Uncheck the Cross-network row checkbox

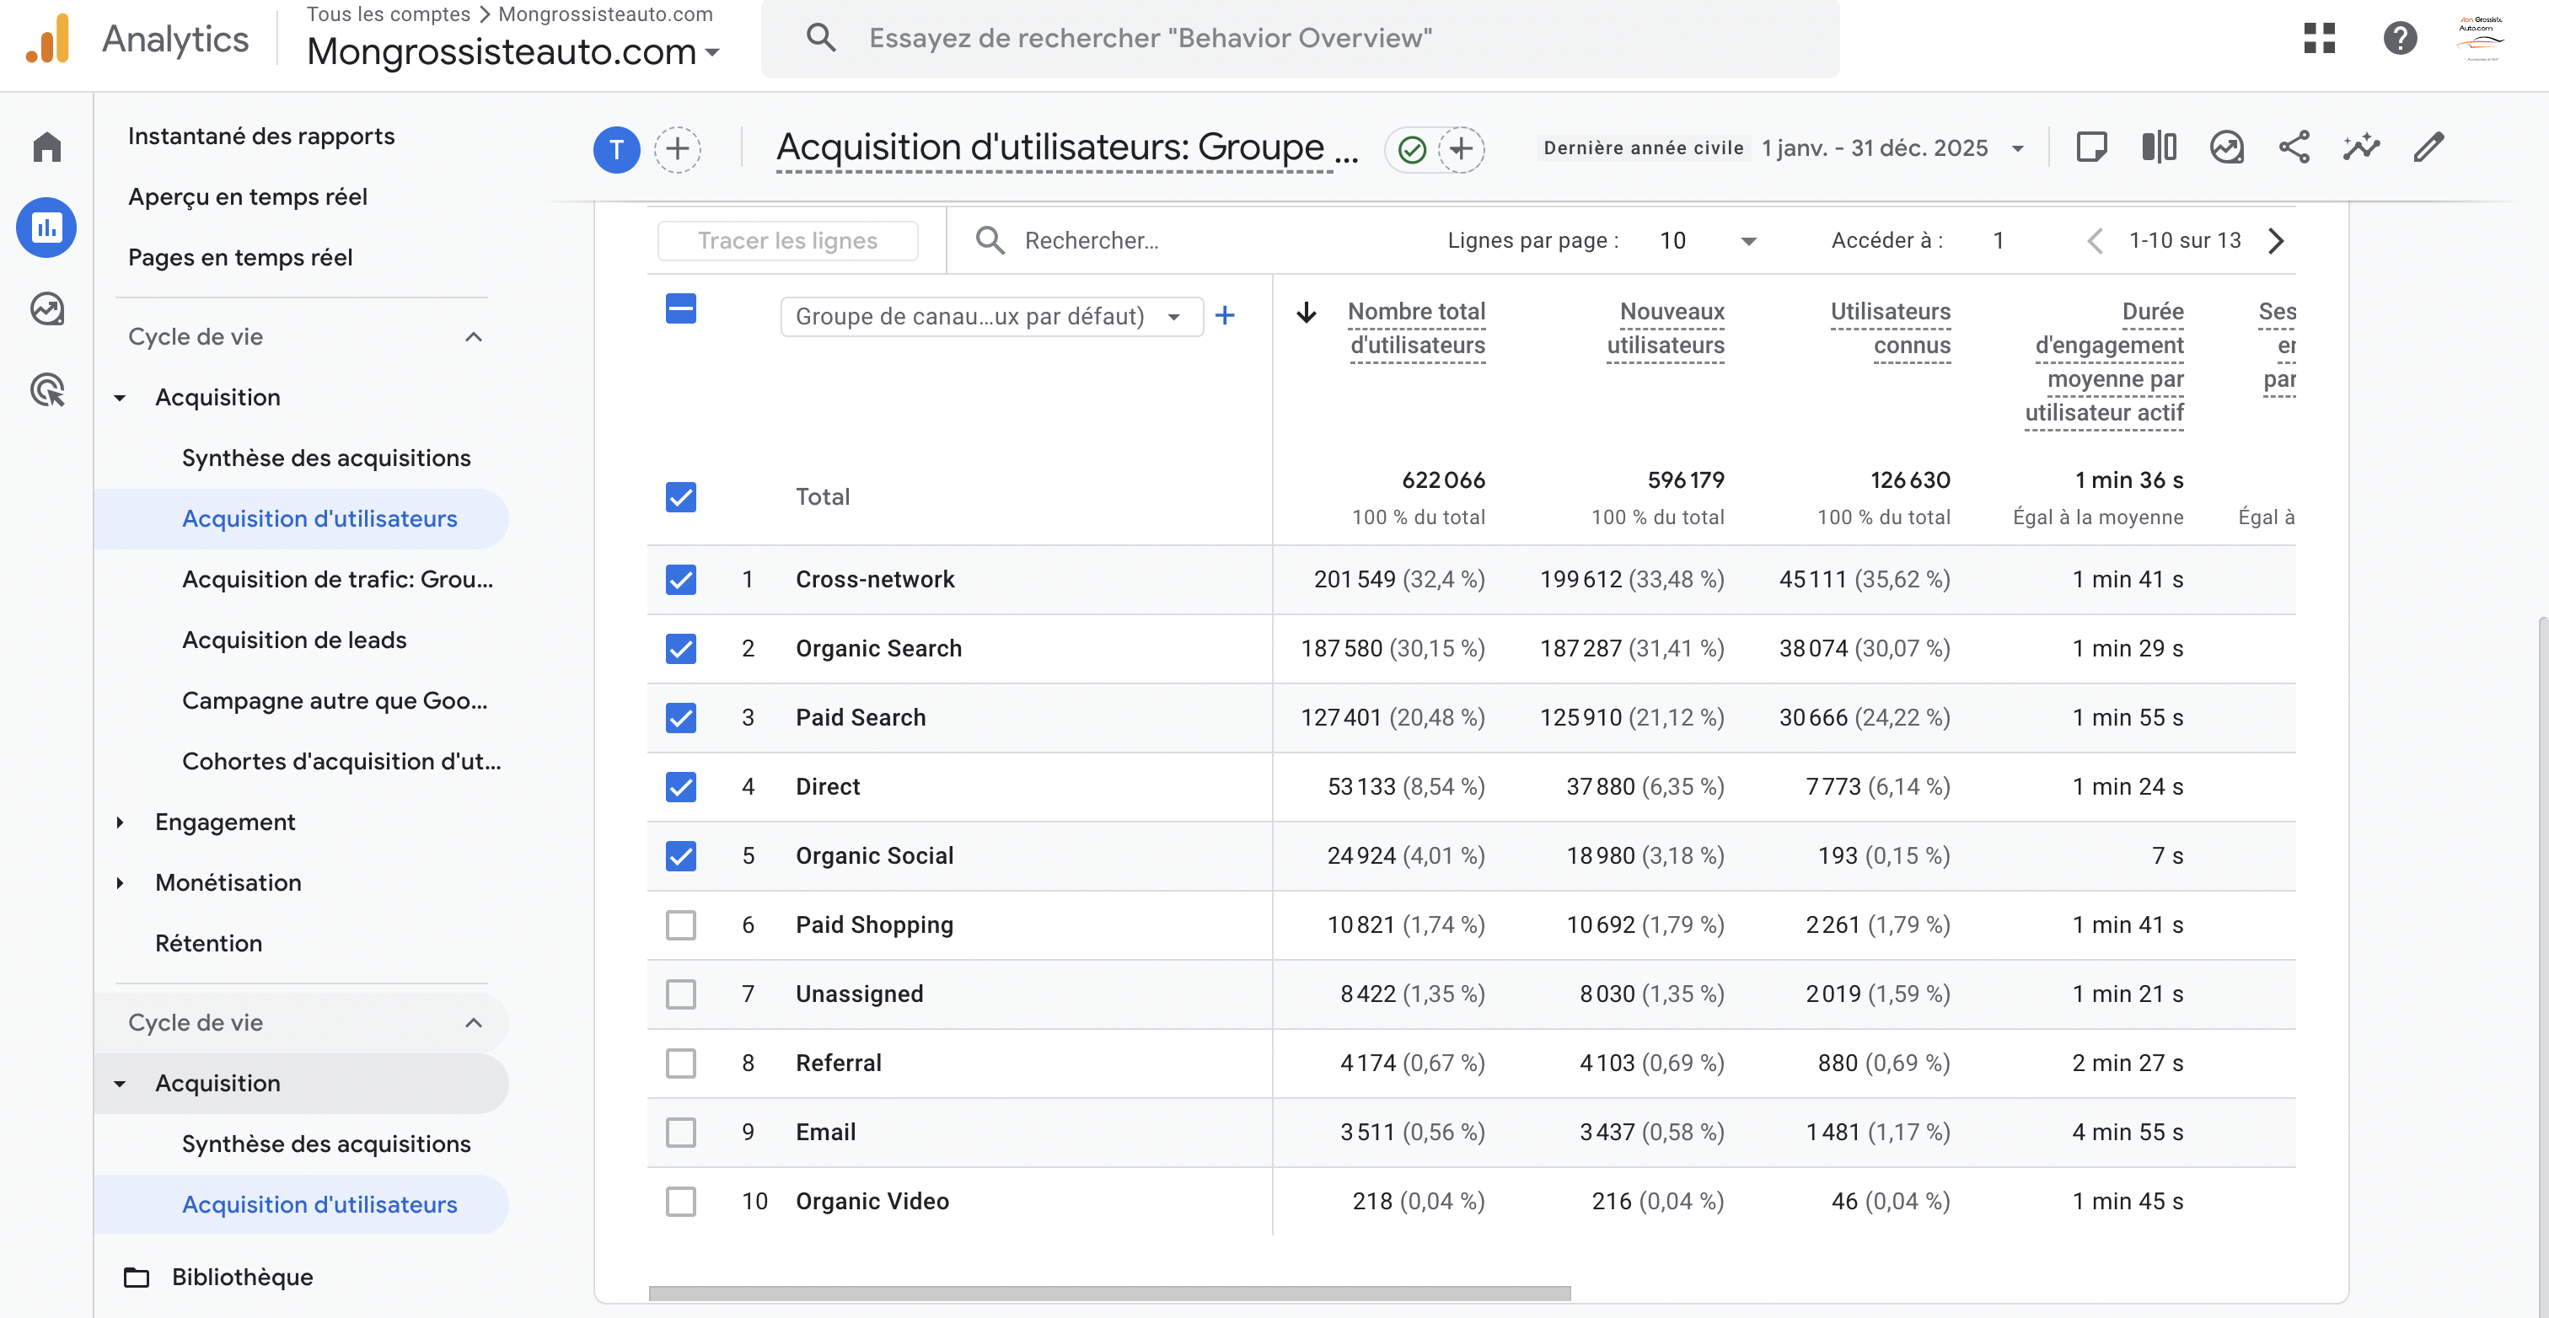tap(681, 579)
